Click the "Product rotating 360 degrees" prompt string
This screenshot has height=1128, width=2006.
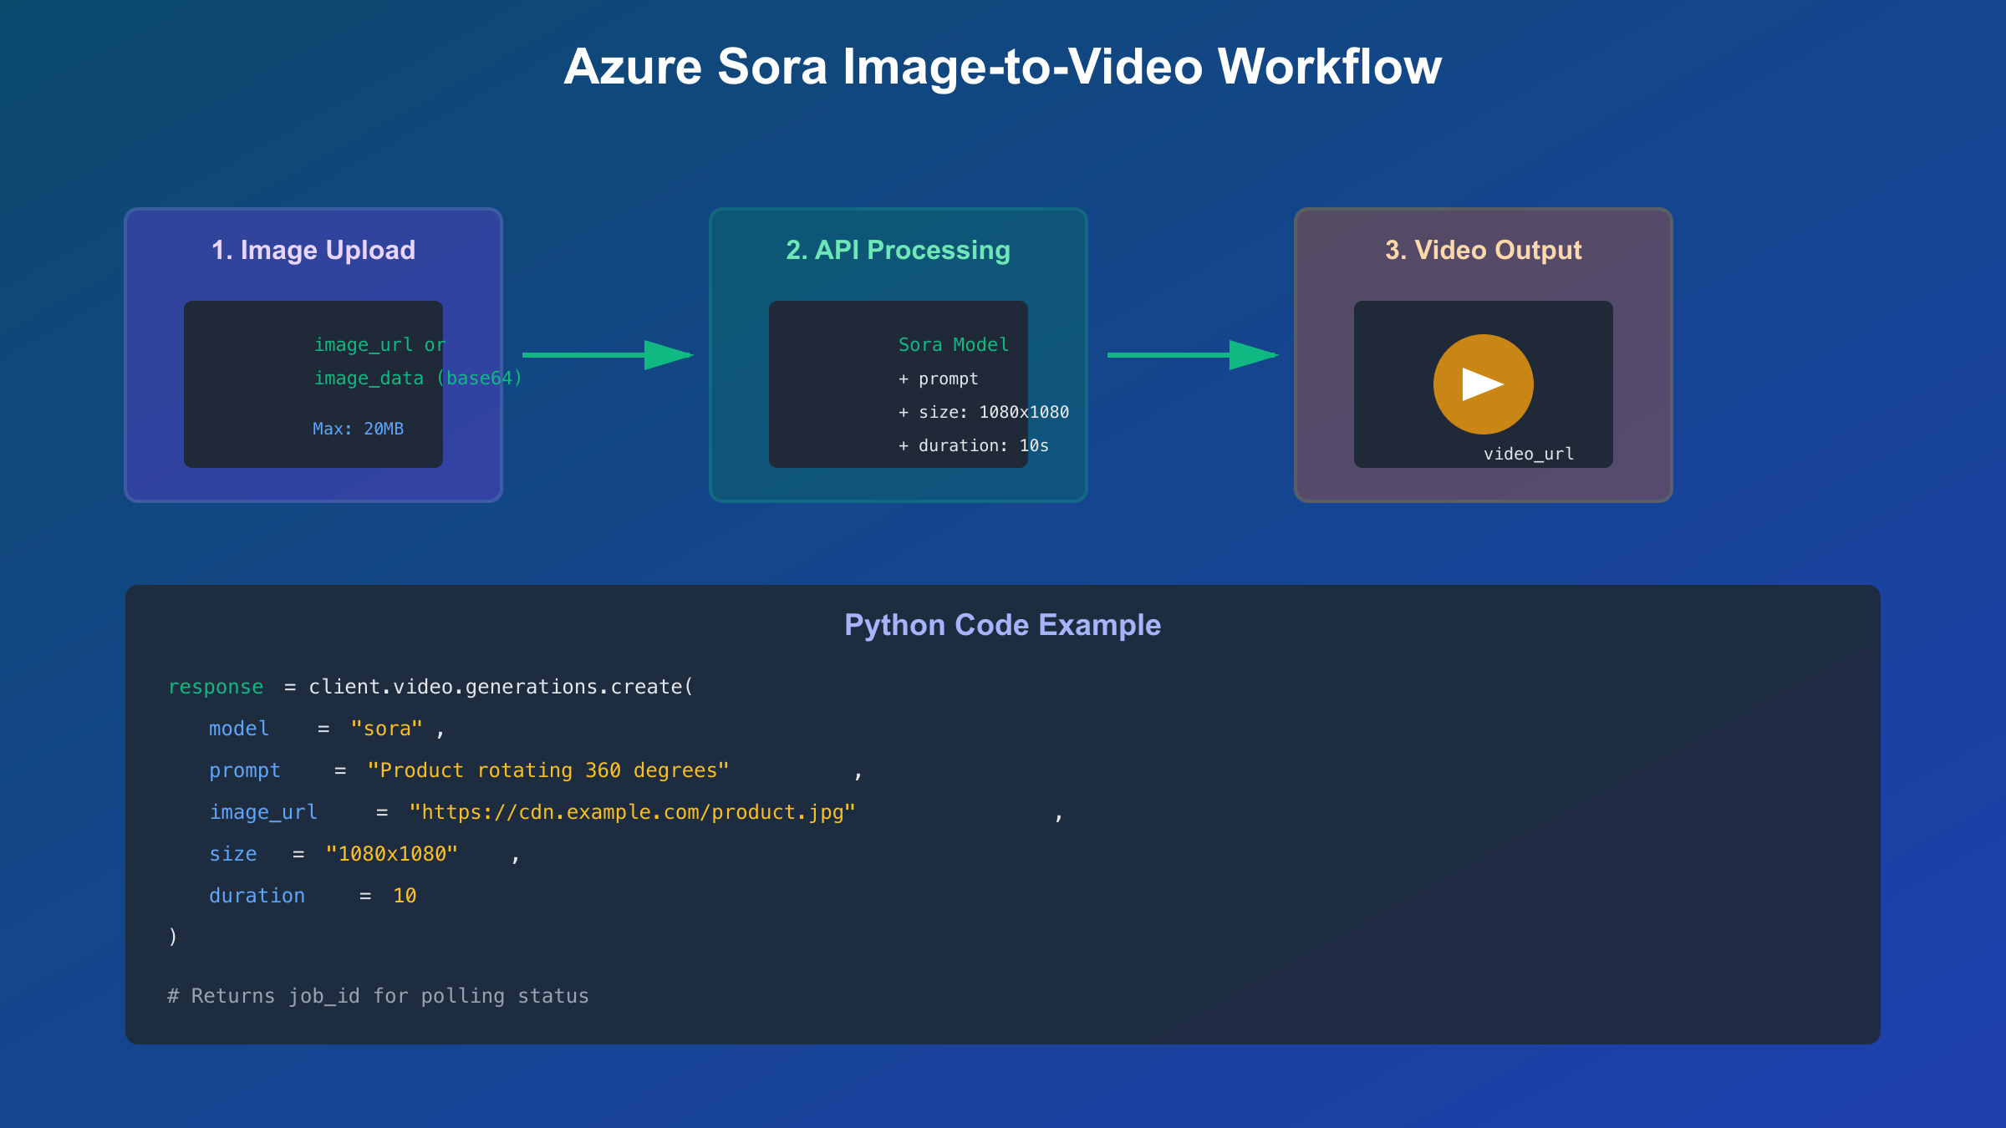tap(547, 770)
